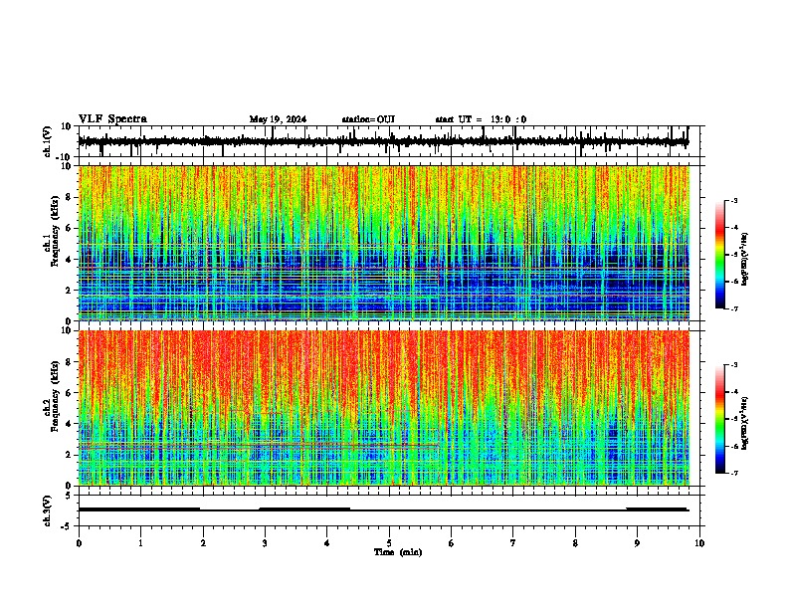Click the time axis tick label '8'
The height and width of the screenshot is (609, 788).
click(x=575, y=543)
